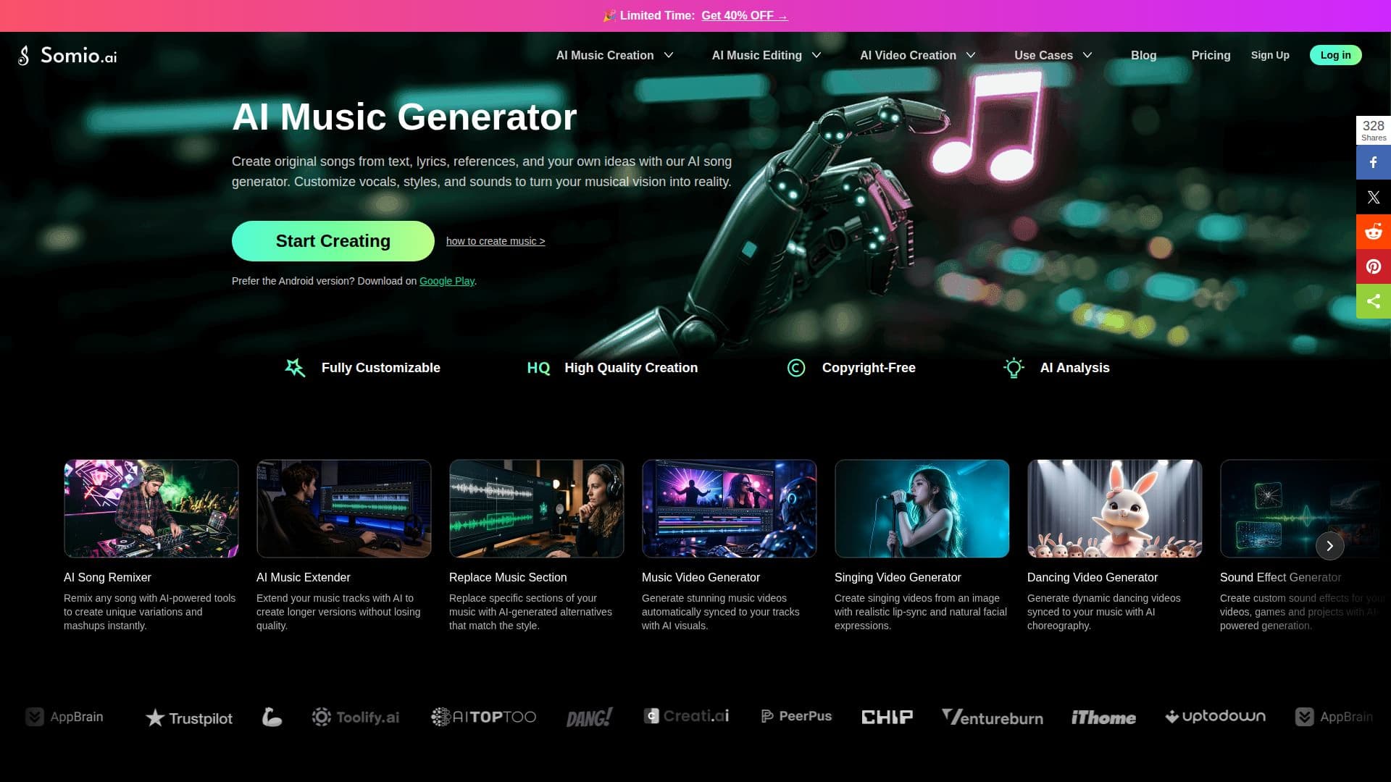Click the Log in button
The image size is (1391, 782).
pyautogui.click(x=1335, y=55)
